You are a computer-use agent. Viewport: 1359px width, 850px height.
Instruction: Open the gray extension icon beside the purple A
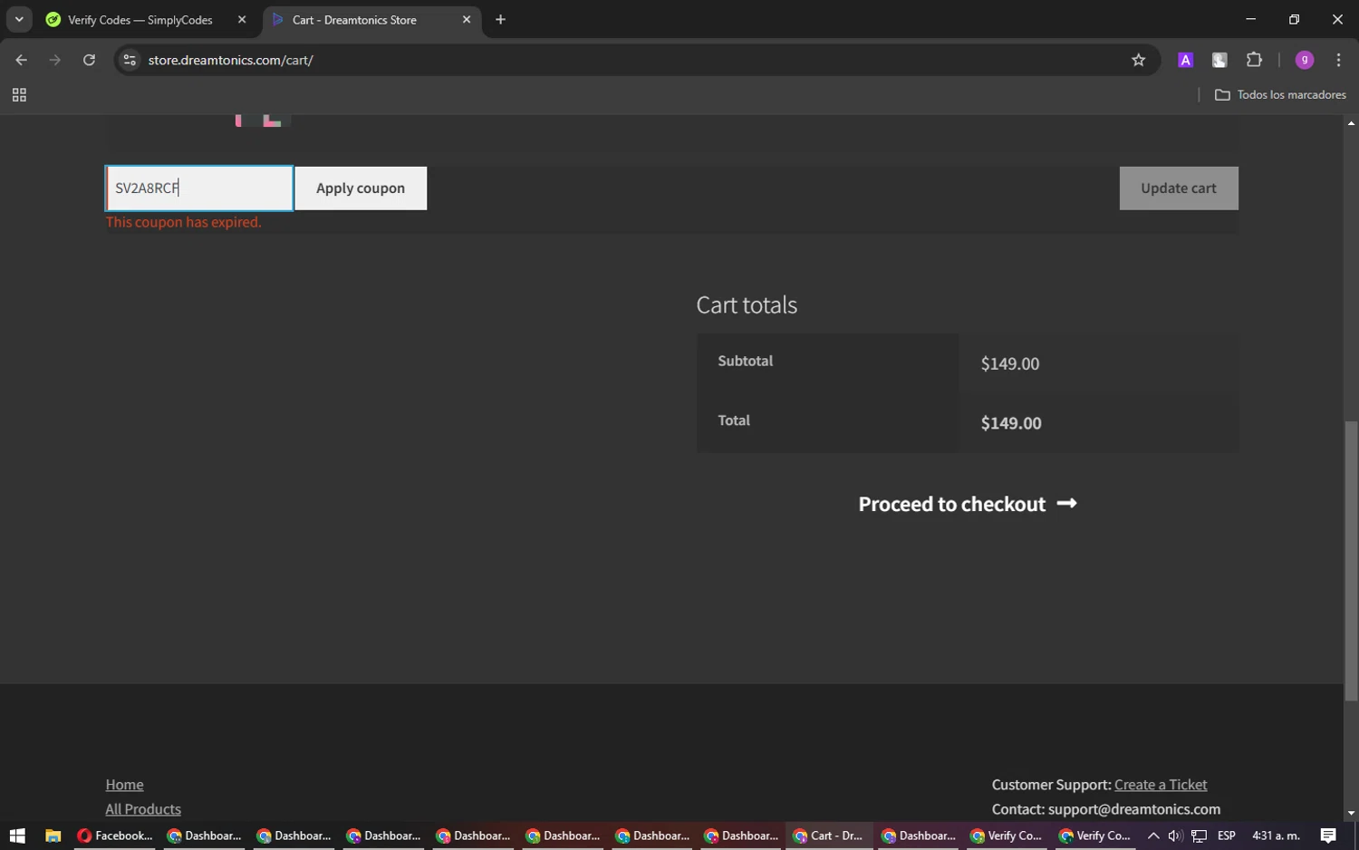coord(1219,60)
